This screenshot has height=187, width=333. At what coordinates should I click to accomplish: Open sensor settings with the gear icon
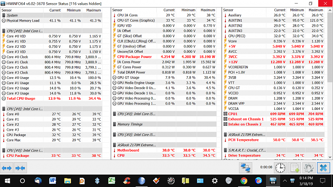pyautogui.click(x=309, y=168)
